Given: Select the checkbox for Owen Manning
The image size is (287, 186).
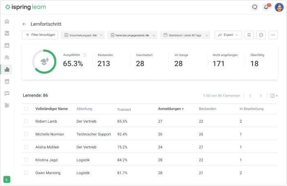Looking at the screenshot, I should [x=26, y=173].
